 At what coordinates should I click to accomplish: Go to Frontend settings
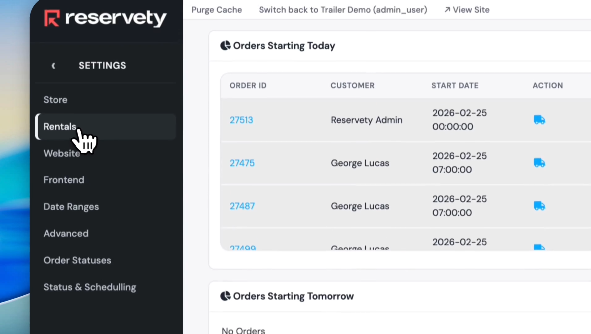click(64, 180)
